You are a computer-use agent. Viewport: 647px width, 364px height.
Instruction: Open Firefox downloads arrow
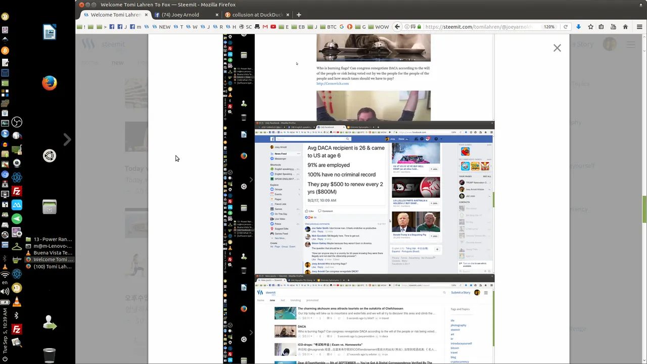(x=578, y=27)
